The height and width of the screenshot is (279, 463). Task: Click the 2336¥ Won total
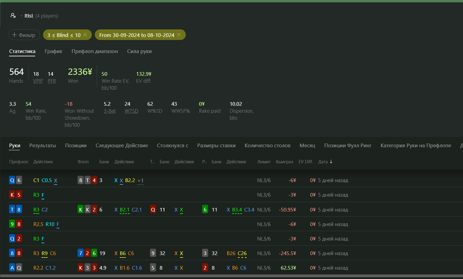click(80, 72)
